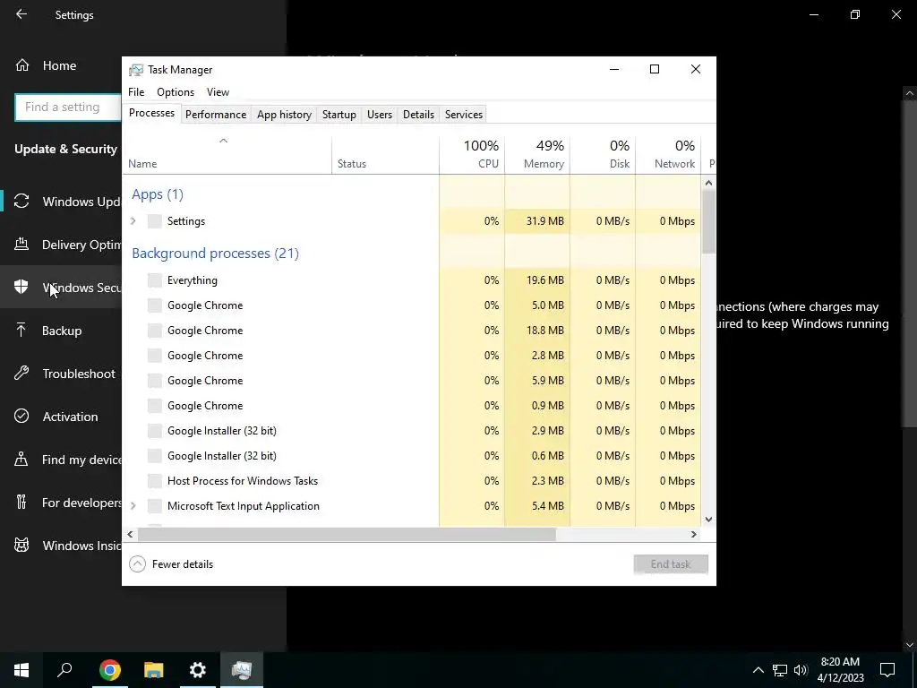The image size is (917, 688).
Task: Click horizontal scrollbar right arrow
Action: (x=694, y=534)
